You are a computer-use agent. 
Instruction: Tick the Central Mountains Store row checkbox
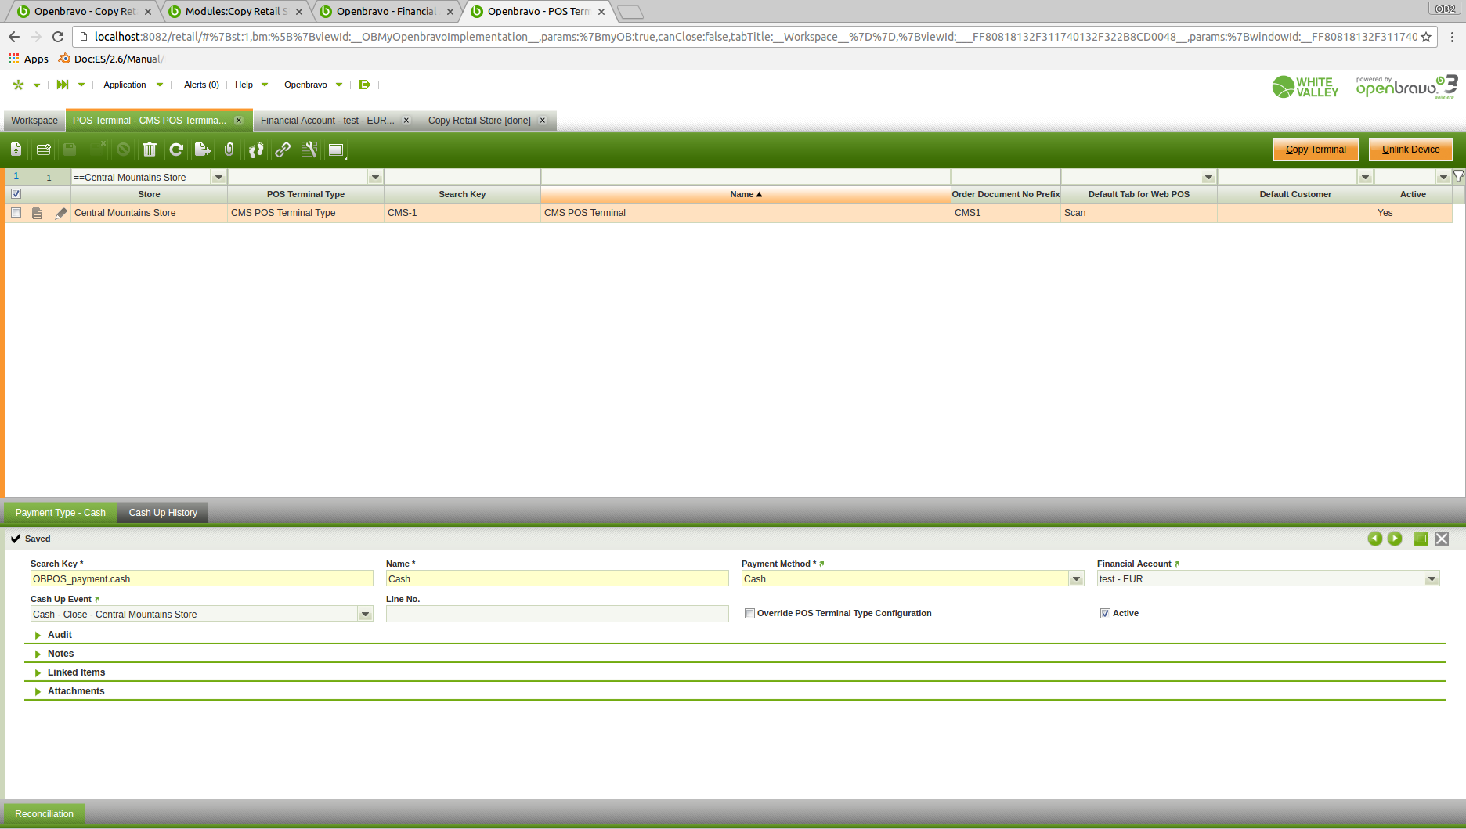pos(16,213)
